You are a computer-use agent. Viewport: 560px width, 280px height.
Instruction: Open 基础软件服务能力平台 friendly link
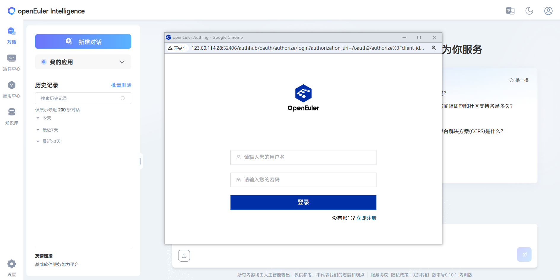(57, 264)
